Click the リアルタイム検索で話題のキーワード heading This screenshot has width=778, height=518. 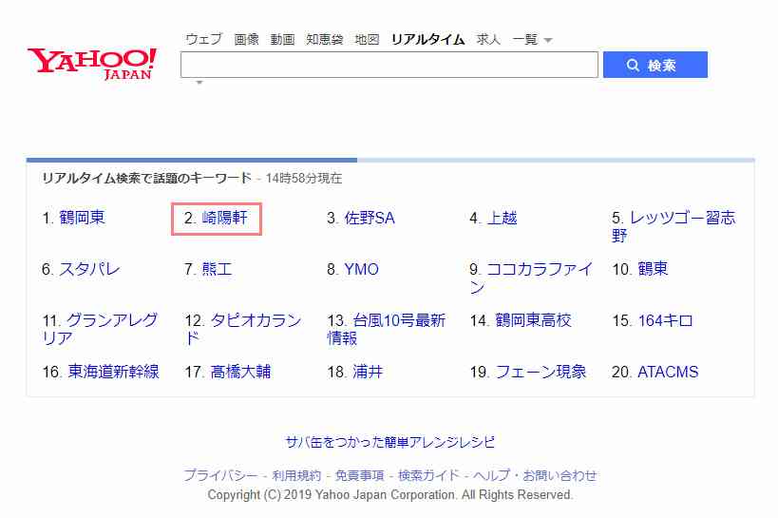tap(147, 178)
